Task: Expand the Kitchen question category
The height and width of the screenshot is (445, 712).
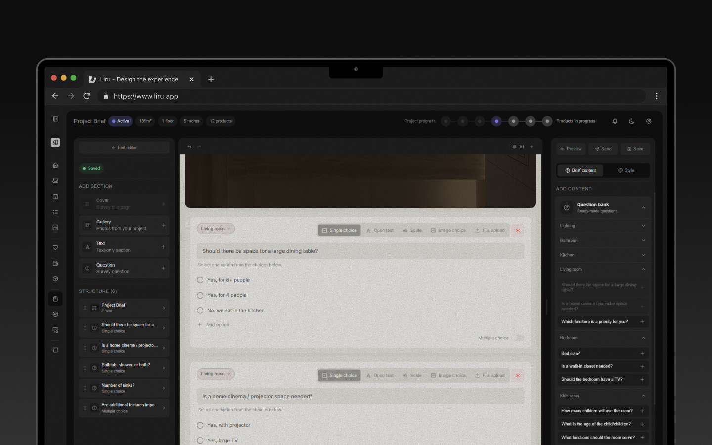Action: (x=602, y=255)
